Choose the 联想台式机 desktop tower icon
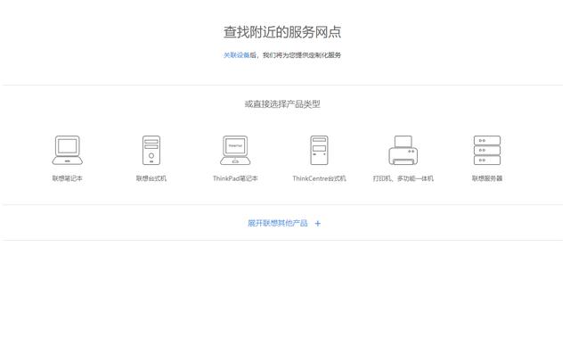The width and height of the screenshot is (570, 354). [151, 151]
